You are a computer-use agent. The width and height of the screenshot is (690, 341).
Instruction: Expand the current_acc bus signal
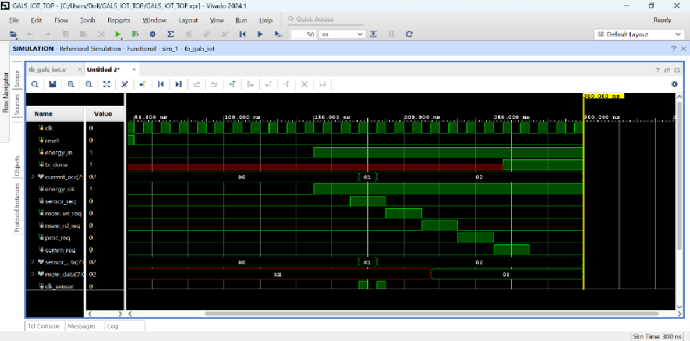click(x=33, y=177)
